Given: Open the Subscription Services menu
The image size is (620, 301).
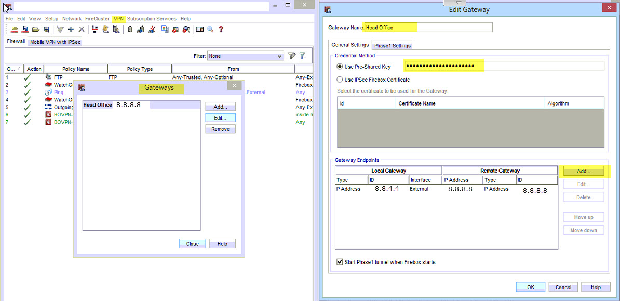Looking at the screenshot, I should point(152,19).
